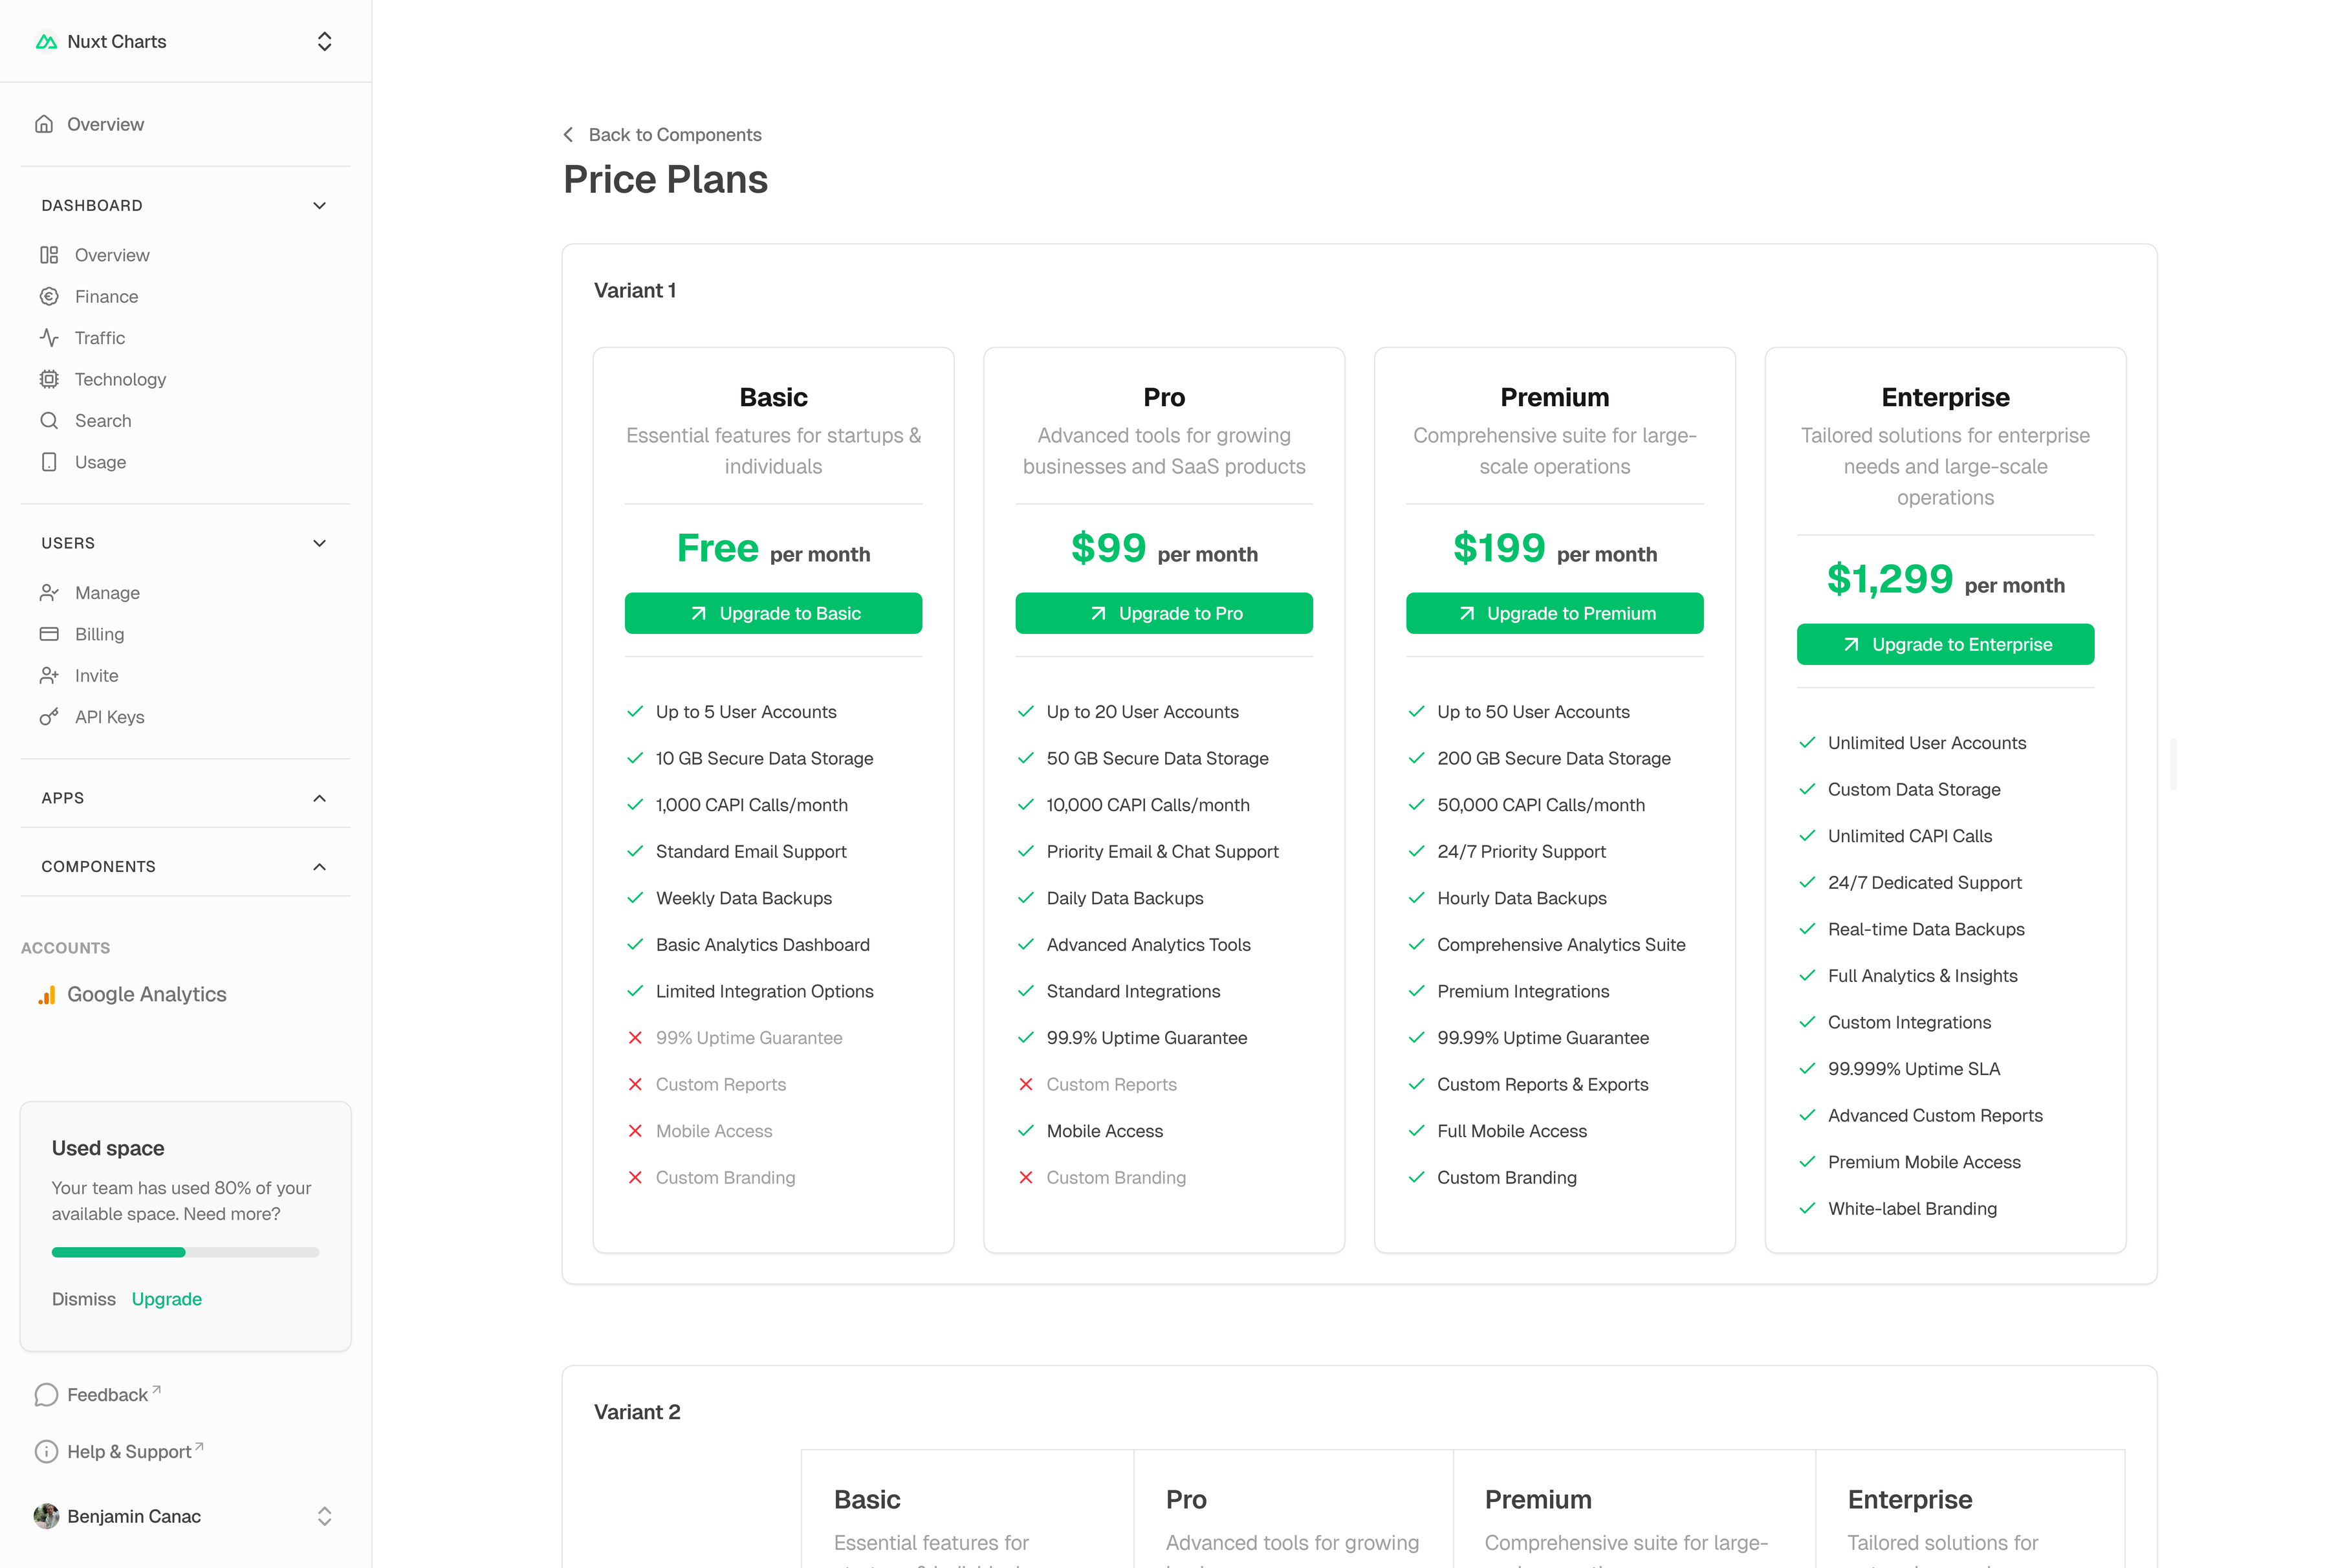The height and width of the screenshot is (1568, 2347).
Task: Click the Search magnifier icon in sidebar
Action: coord(49,421)
